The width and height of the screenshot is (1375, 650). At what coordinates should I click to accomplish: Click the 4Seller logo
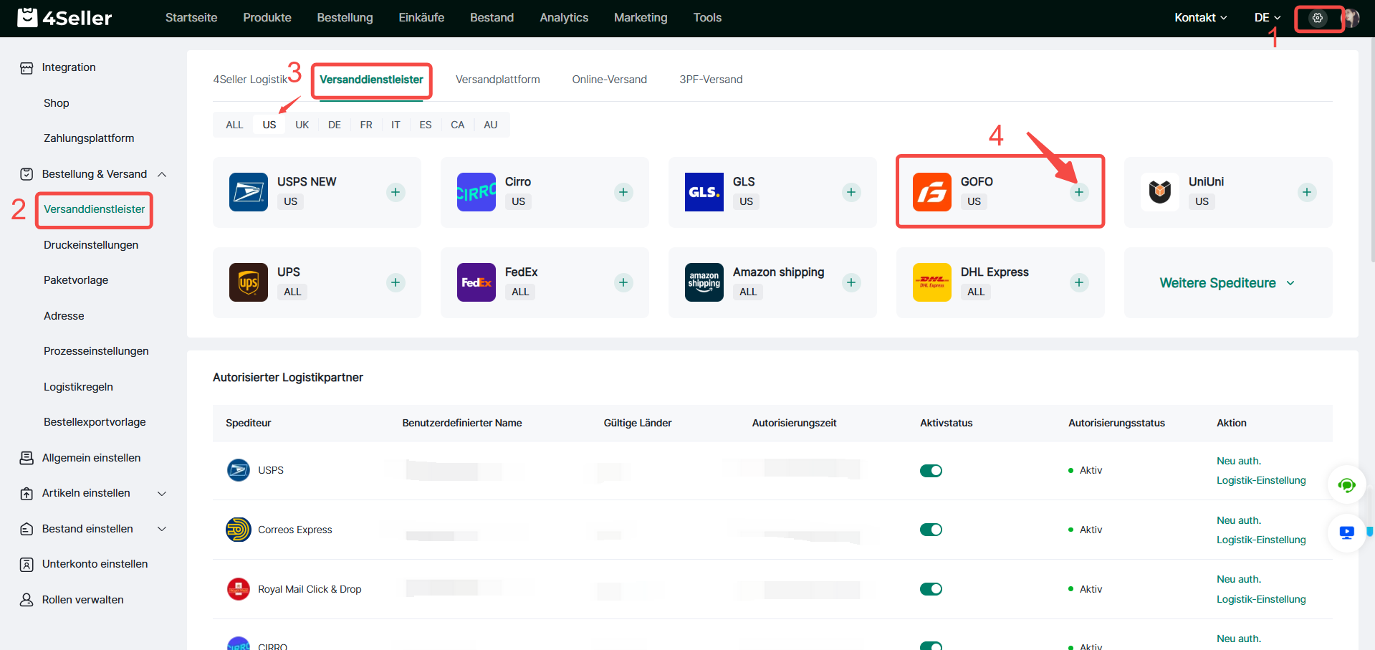click(64, 18)
